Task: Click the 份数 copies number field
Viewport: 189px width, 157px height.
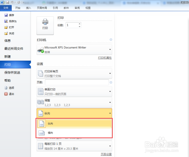Action: [72, 25]
